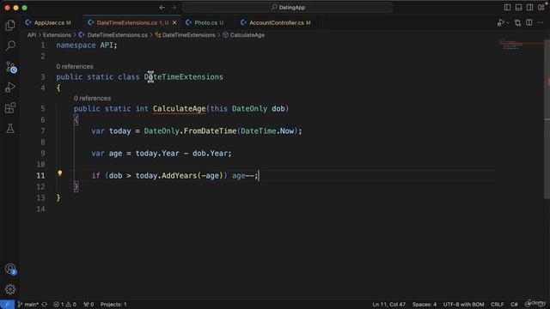Toggle the primary side bar
This screenshot has height=309, width=550.
(507, 8)
